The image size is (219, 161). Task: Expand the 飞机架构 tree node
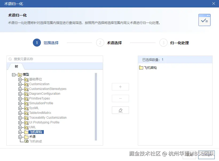pos(20,132)
